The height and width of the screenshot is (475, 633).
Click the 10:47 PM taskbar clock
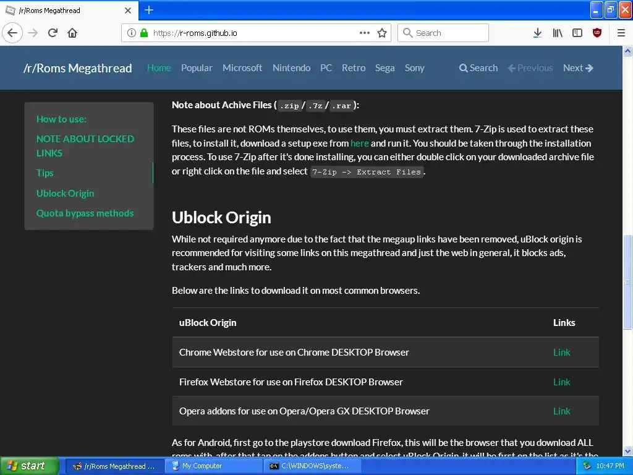click(x=610, y=466)
